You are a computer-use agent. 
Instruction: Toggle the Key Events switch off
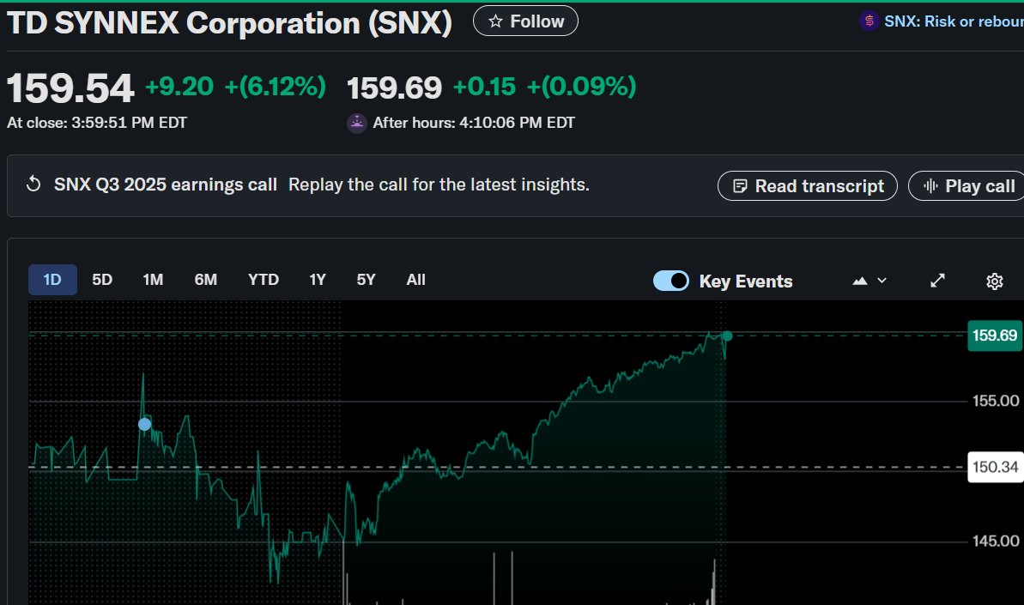[x=671, y=281]
